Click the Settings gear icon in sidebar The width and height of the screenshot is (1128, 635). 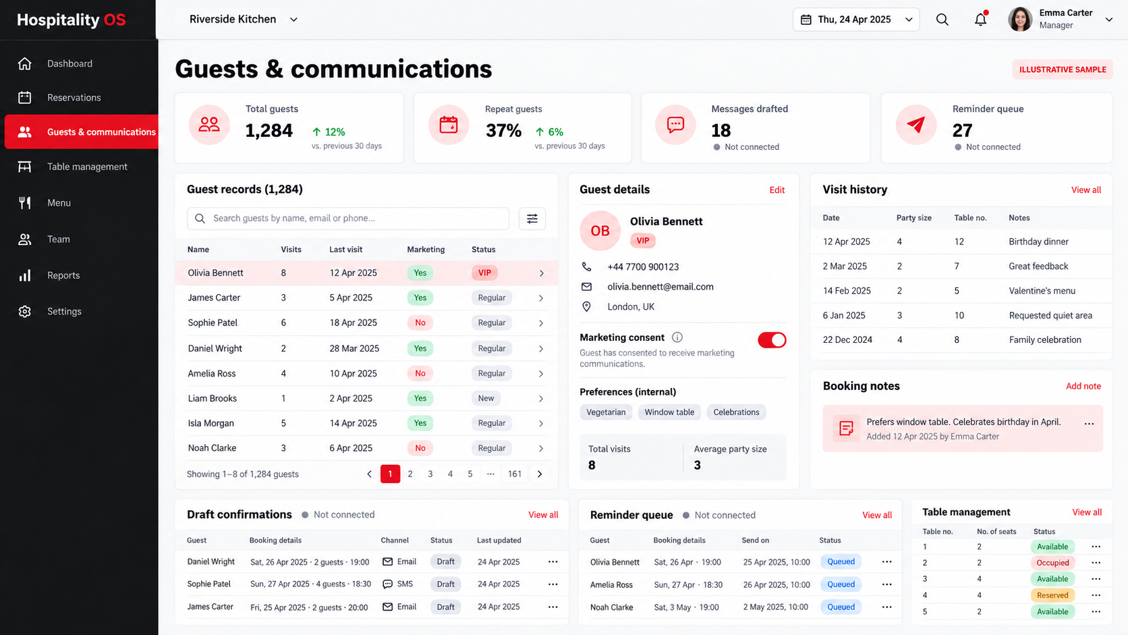coord(25,311)
